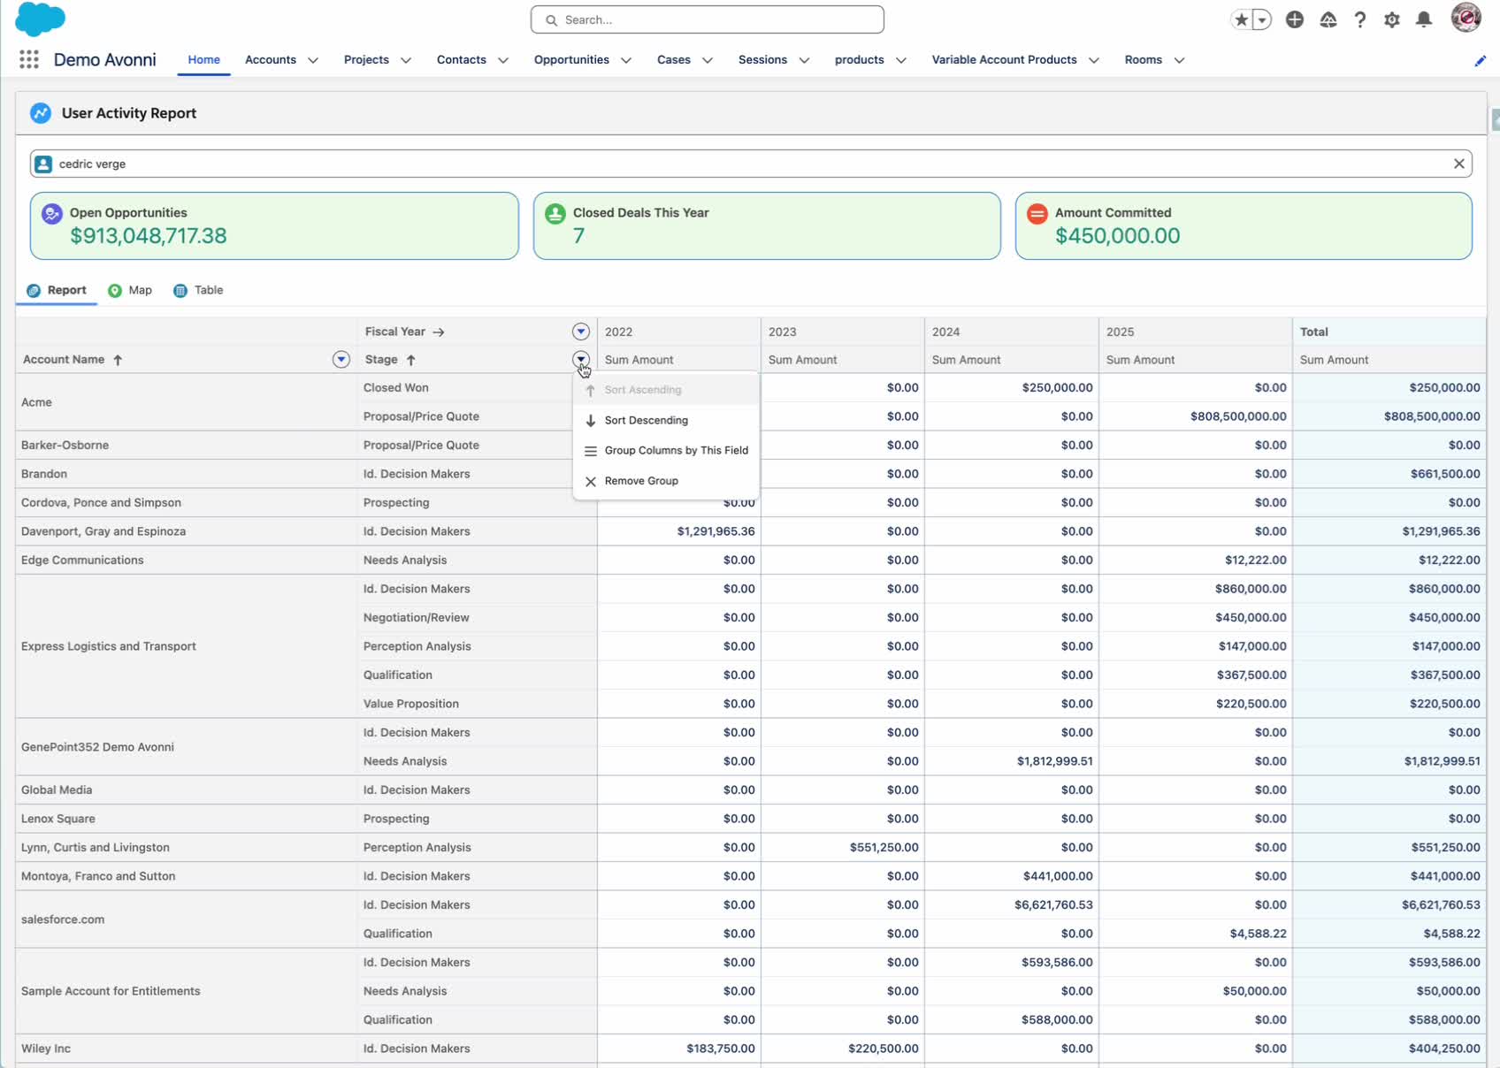Open the App Launcher grid icon
1500x1068 pixels.
pos(28,59)
